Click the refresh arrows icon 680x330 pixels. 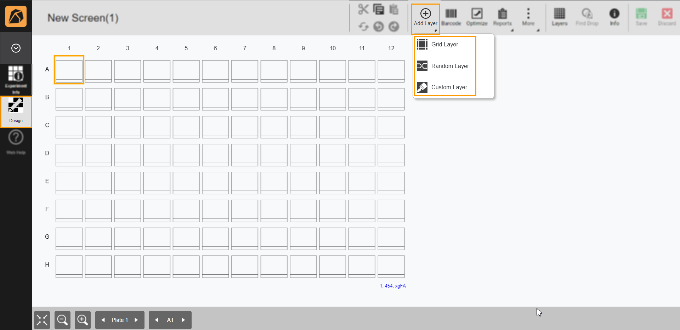pos(363,27)
